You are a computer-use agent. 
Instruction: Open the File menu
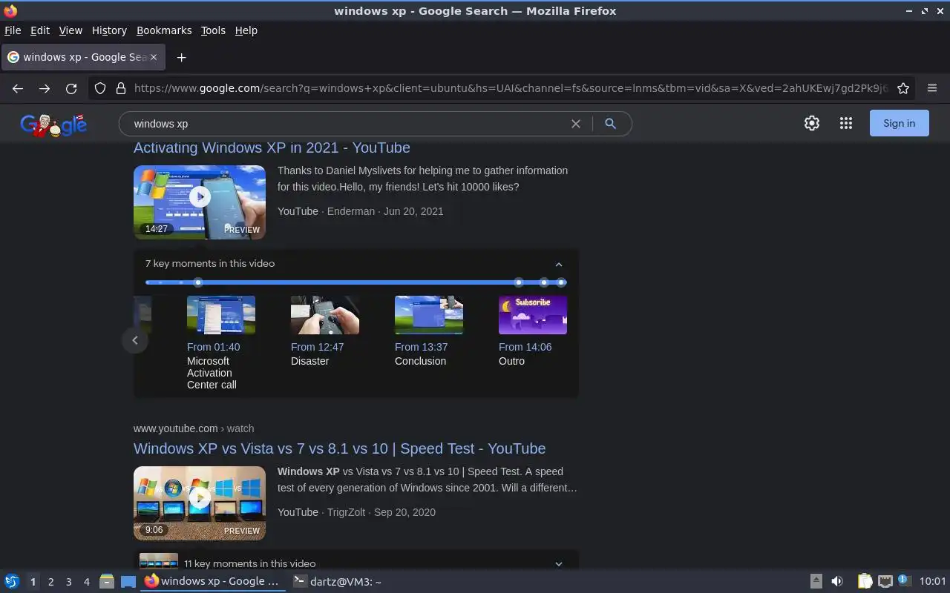13,30
